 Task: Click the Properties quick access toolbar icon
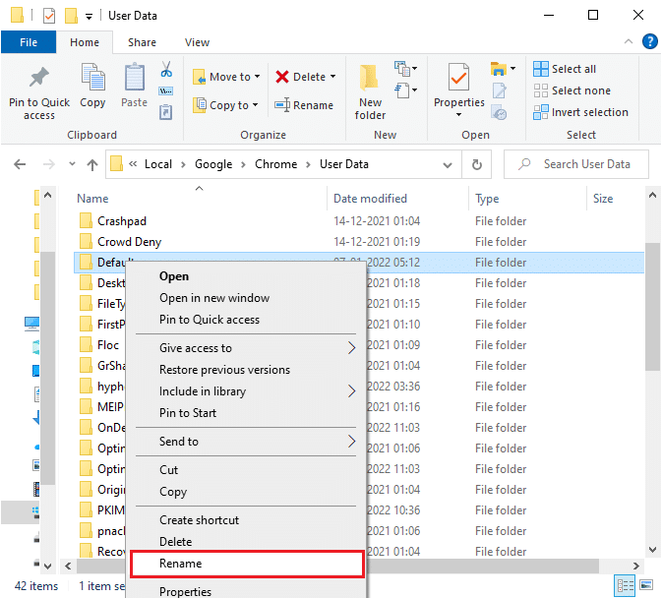coord(49,16)
